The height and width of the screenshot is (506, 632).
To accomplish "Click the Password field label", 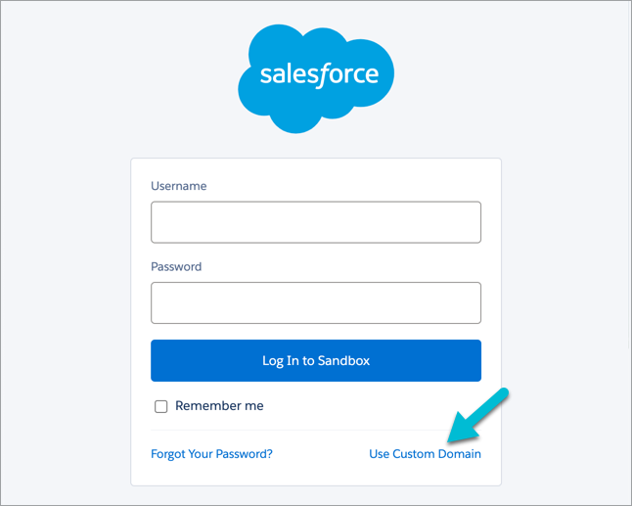I will [x=176, y=266].
